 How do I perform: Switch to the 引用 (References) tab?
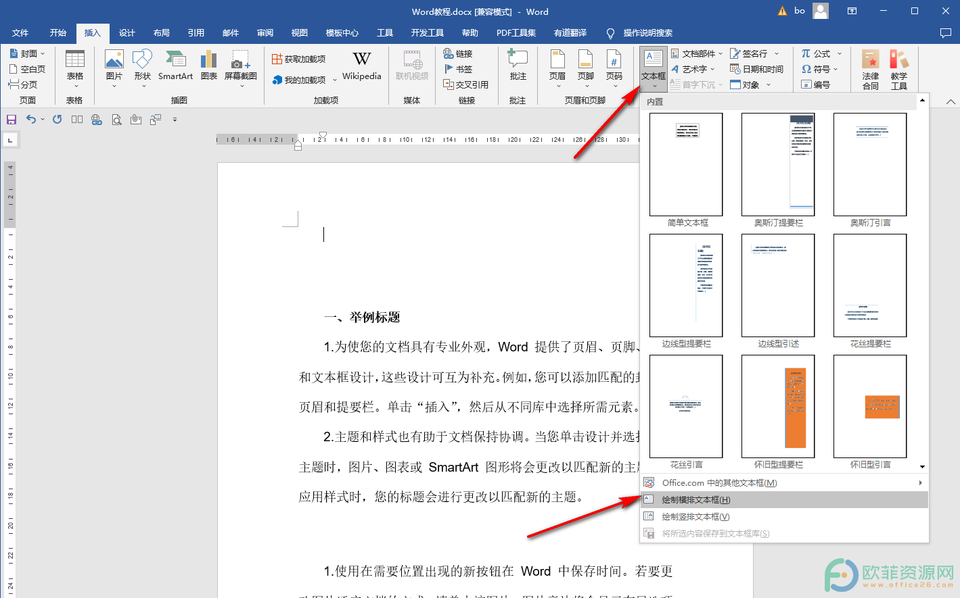tap(196, 32)
